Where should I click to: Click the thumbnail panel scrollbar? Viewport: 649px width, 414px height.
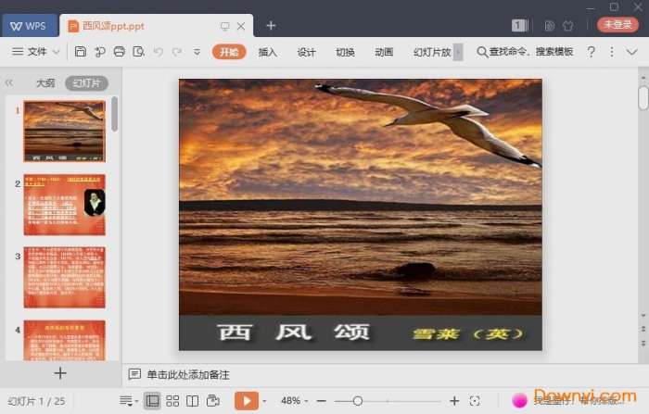(x=115, y=114)
